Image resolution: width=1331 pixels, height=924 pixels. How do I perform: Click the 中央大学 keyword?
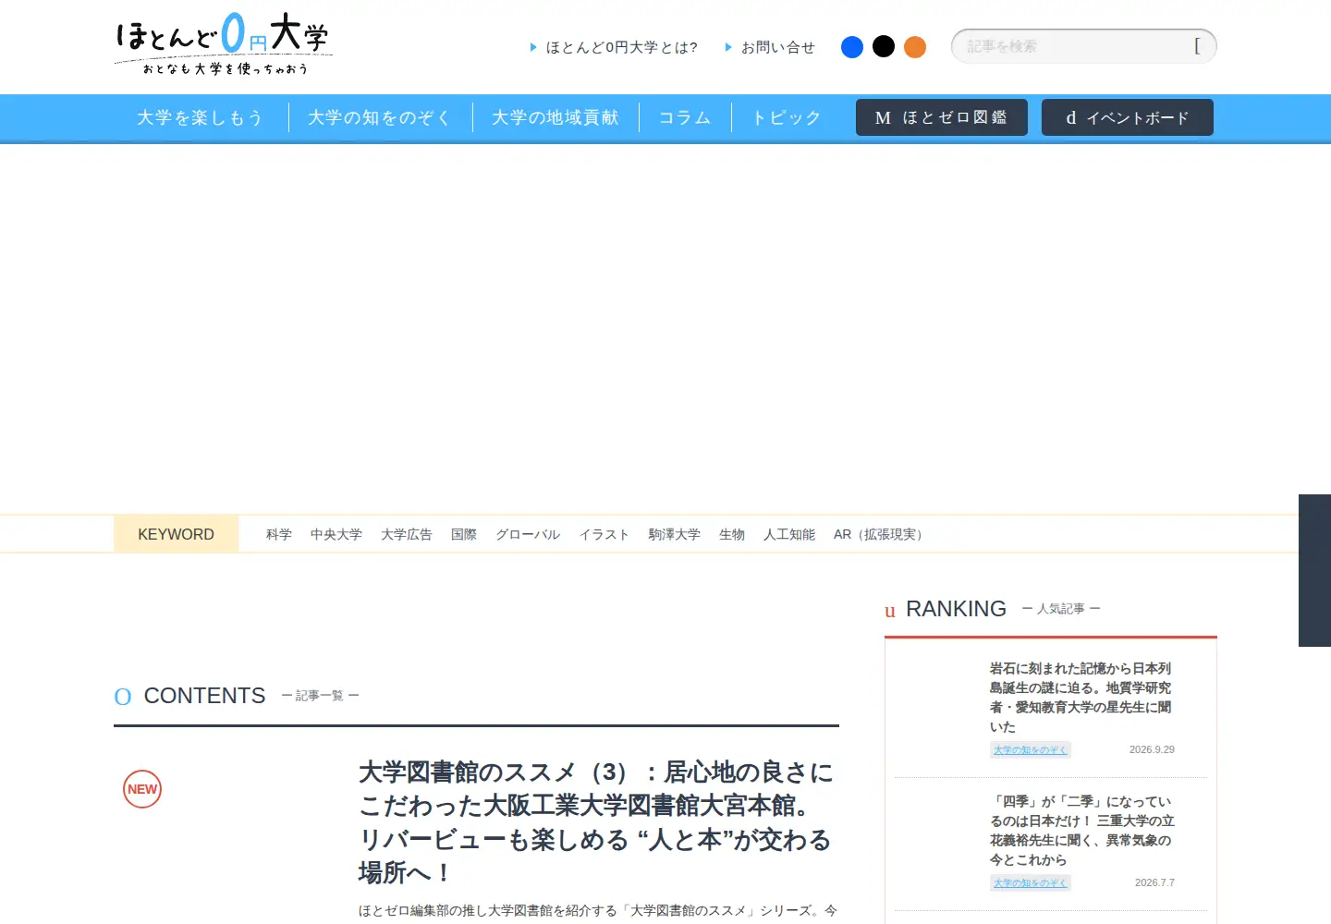pyautogui.click(x=336, y=534)
